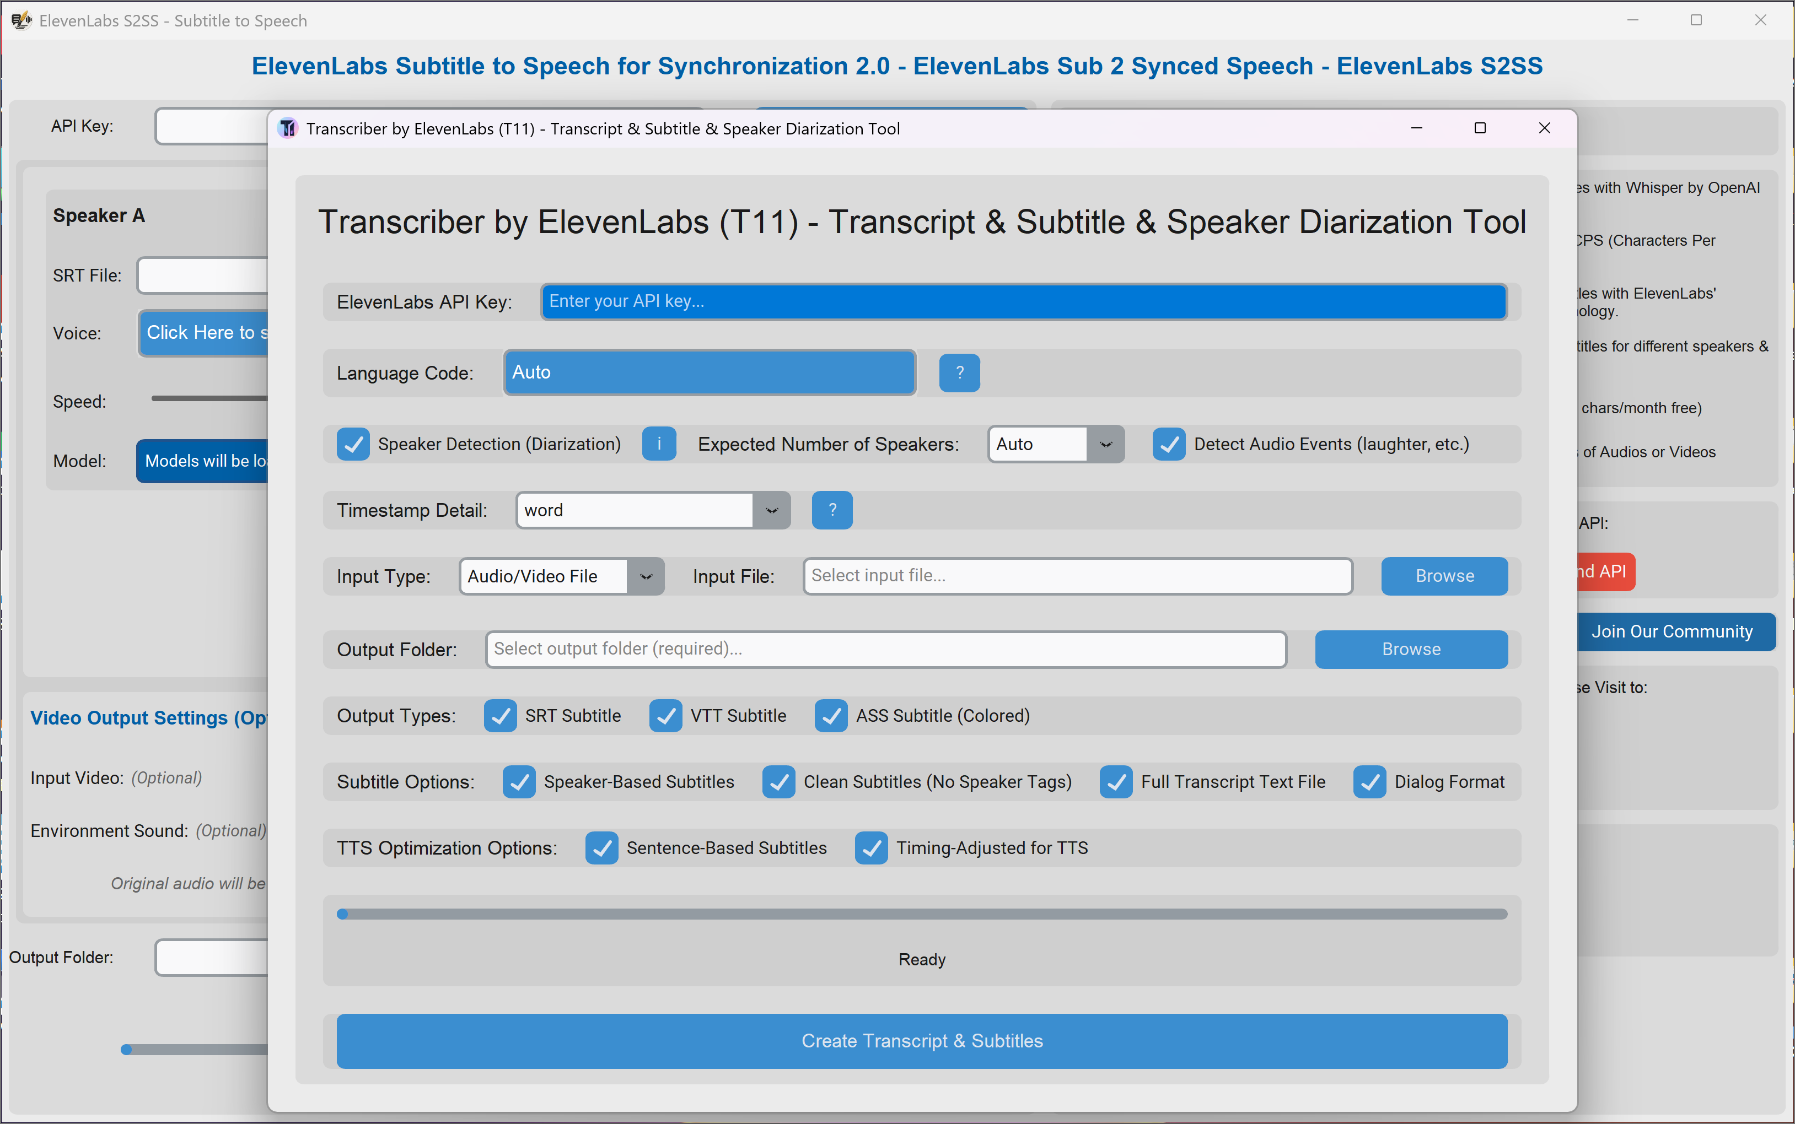Click Create Transcript & Subtitles button
Image resolution: width=1795 pixels, height=1124 pixels.
click(922, 1041)
